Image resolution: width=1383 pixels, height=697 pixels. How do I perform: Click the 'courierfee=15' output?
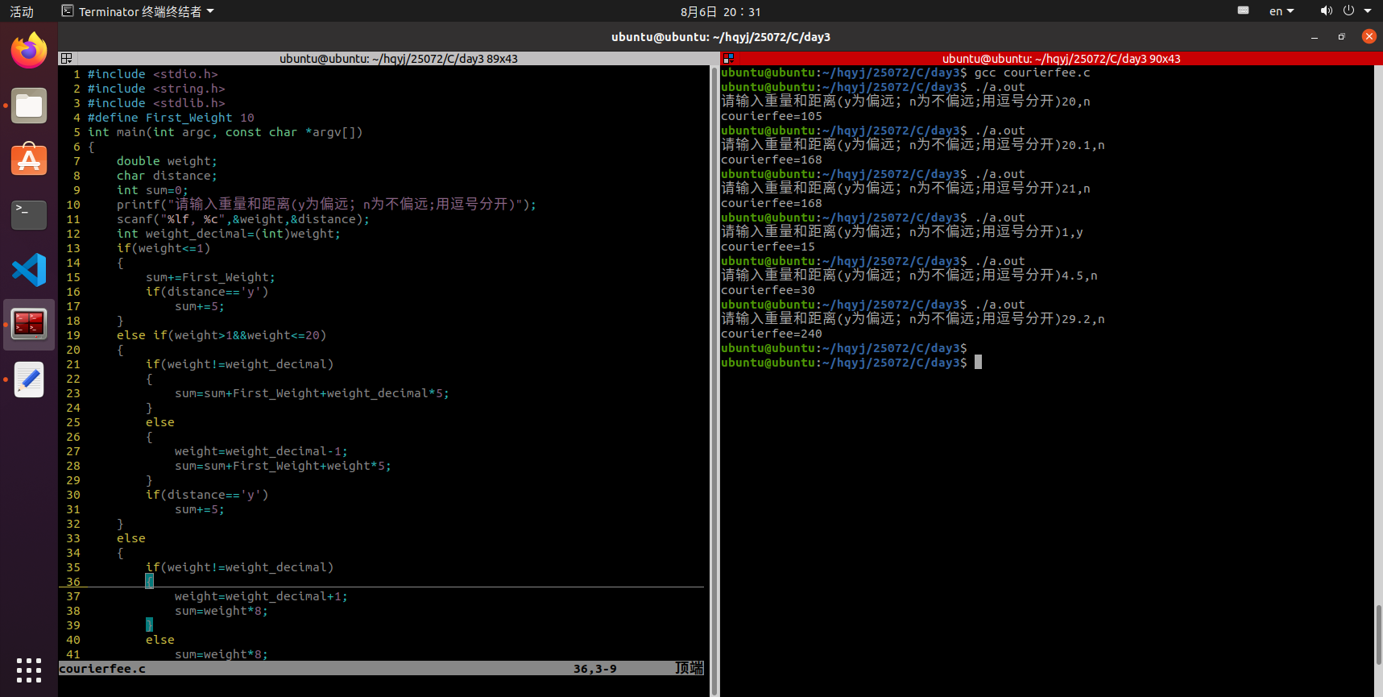(768, 247)
